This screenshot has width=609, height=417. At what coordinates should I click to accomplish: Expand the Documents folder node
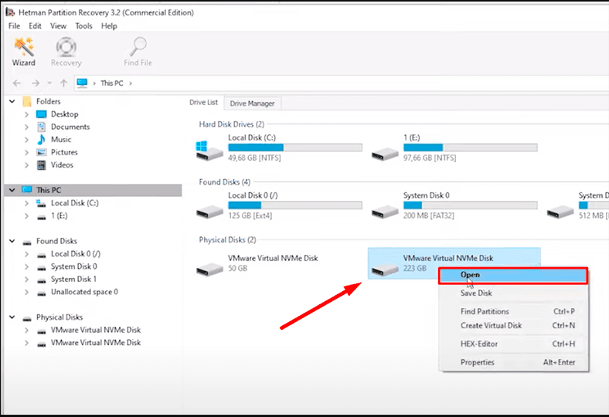click(26, 127)
